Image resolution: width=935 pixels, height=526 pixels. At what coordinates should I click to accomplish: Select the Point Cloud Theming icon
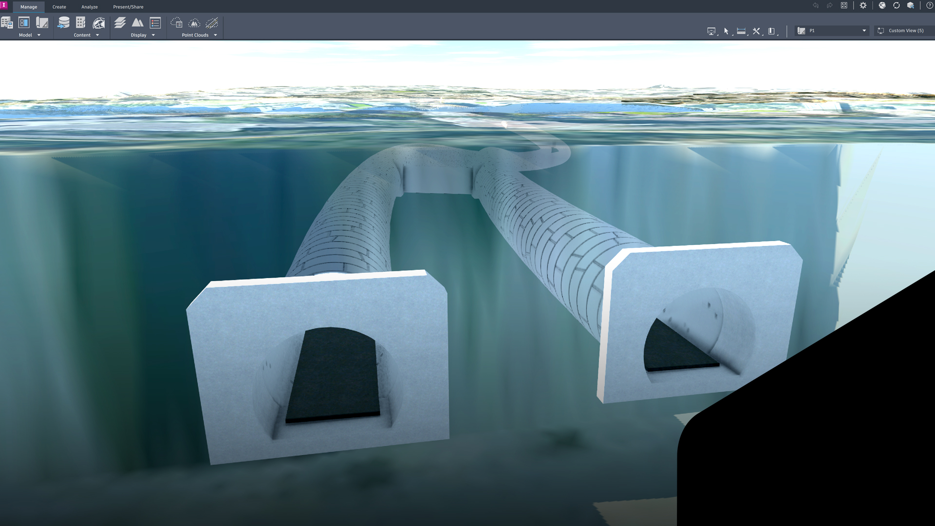click(x=194, y=23)
